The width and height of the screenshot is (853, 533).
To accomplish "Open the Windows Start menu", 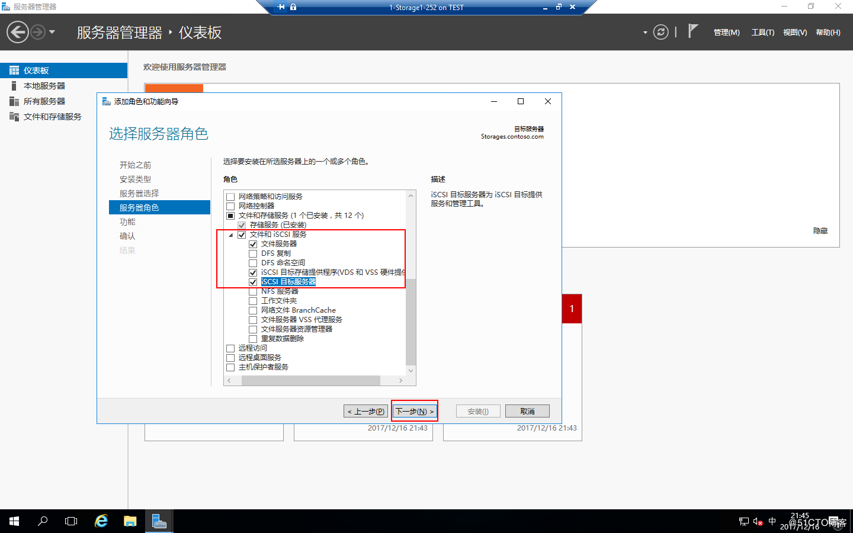I will [14, 521].
